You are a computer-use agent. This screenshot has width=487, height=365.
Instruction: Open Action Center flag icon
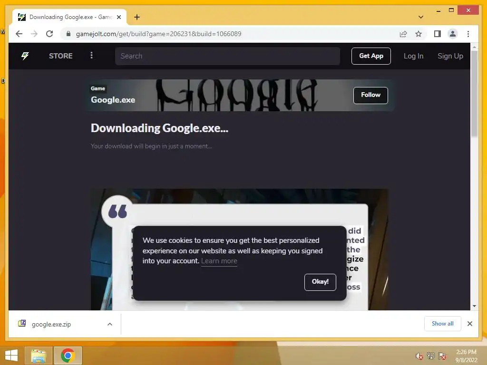click(x=442, y=355)
